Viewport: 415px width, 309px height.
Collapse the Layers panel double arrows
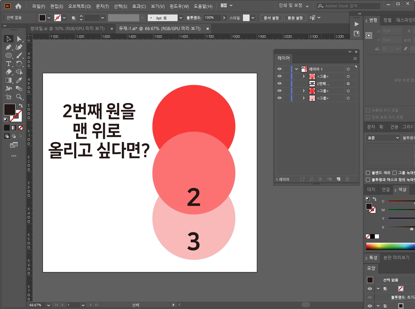(350, 52)
